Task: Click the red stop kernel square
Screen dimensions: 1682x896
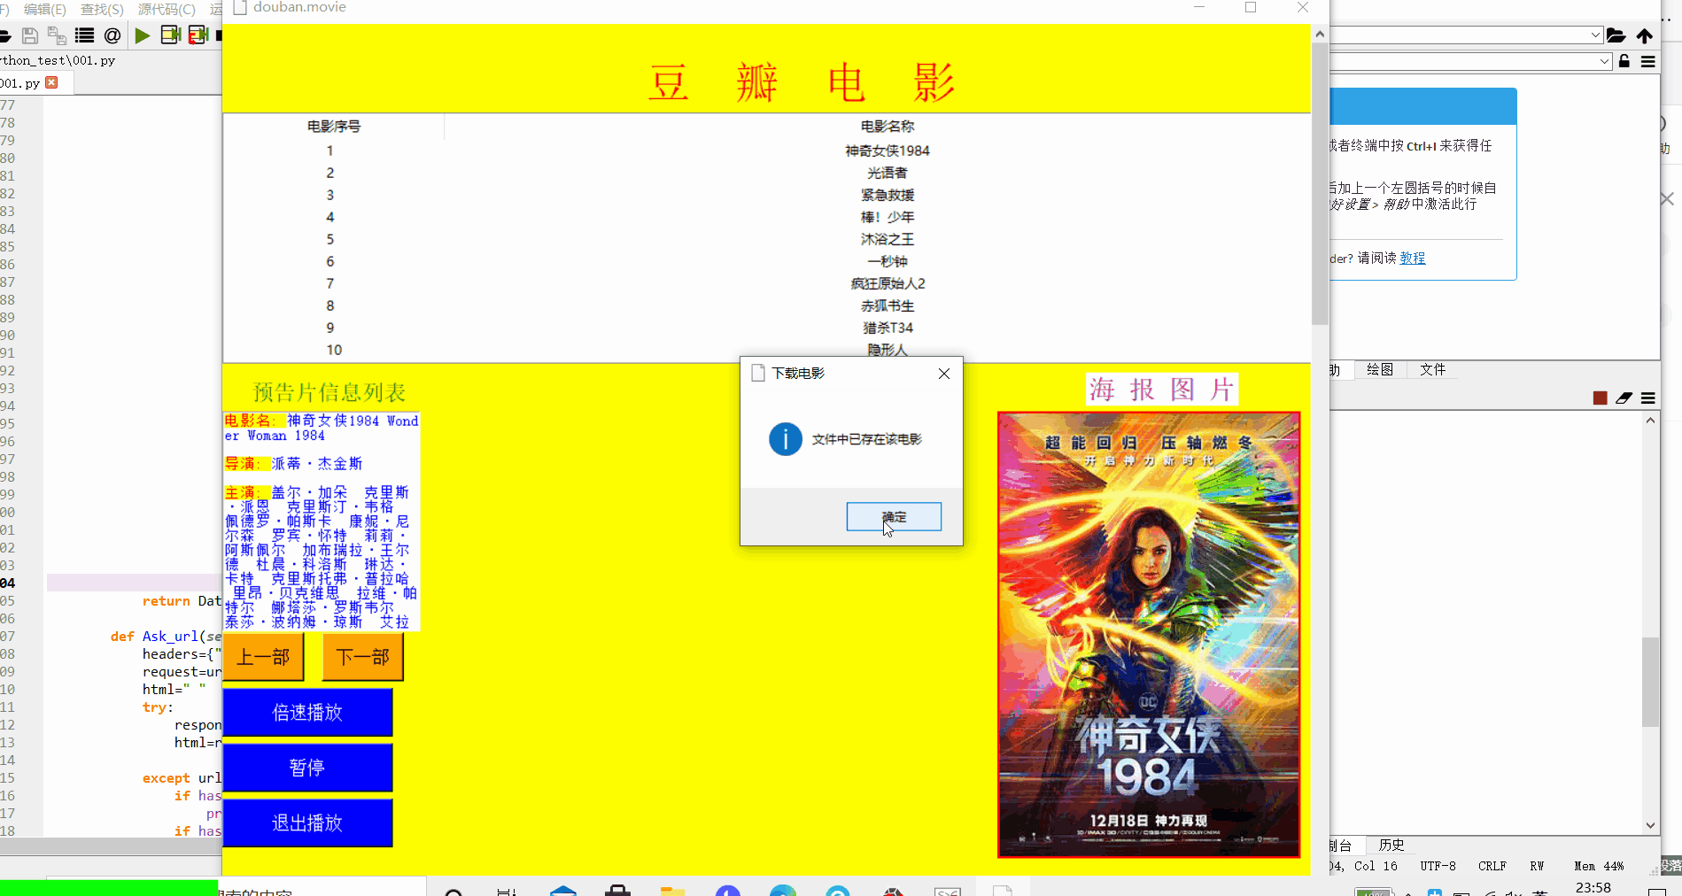Action: click(x=1600, y=398)
